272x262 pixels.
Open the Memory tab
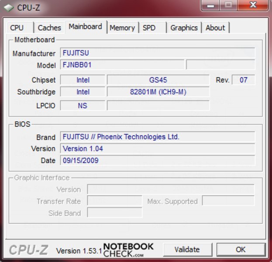click(x=122, y=28)
